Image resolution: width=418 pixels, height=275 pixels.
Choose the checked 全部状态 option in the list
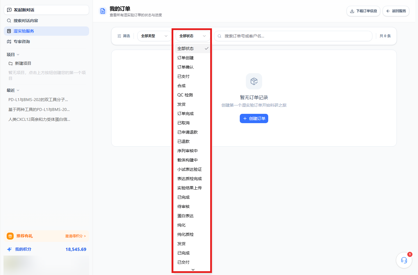[193, 48]
